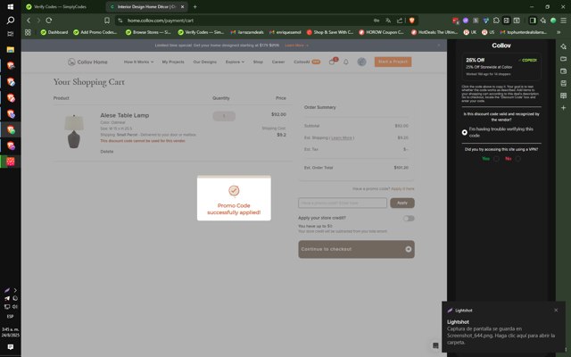Image resolution: width=571 pixels, height=357 pixels.
Task: Delete the Alese Table Lamp from cart
Action: [x=107, y=152]
